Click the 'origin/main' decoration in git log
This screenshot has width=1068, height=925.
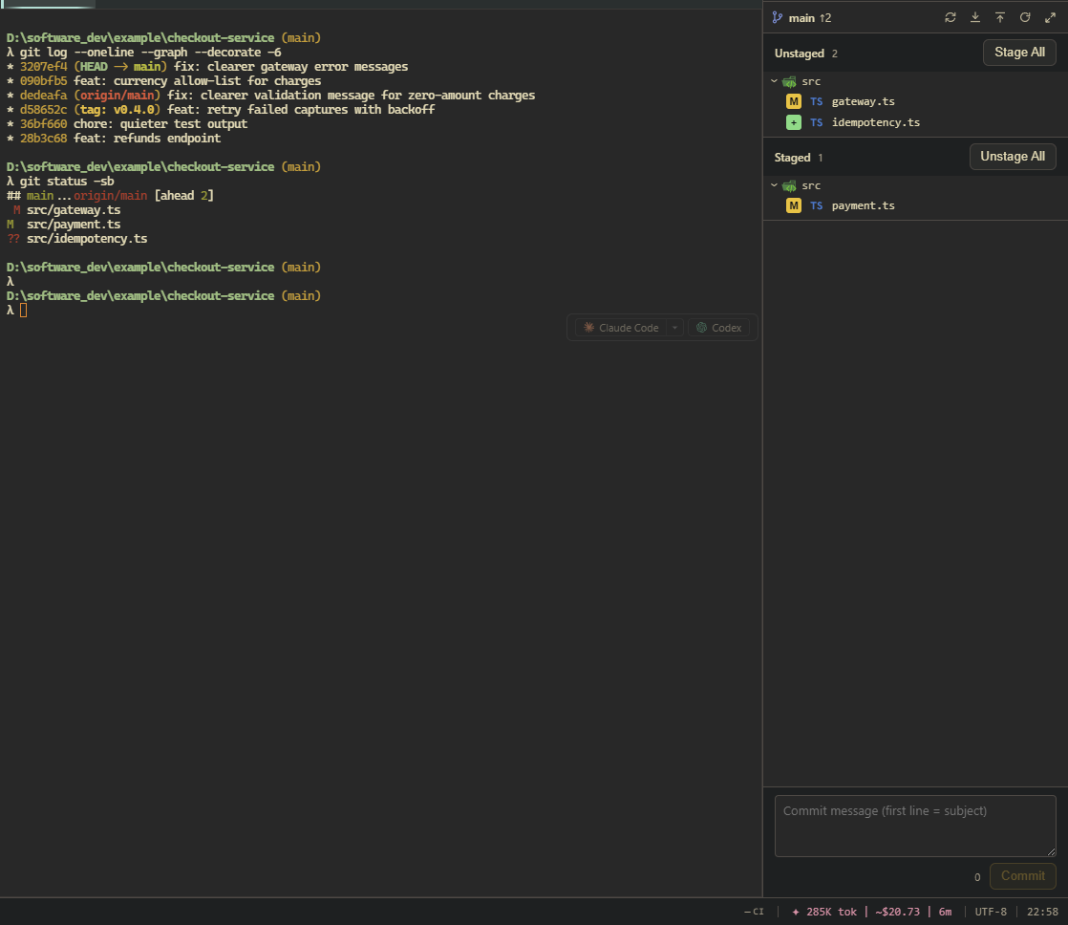(117, 96)
